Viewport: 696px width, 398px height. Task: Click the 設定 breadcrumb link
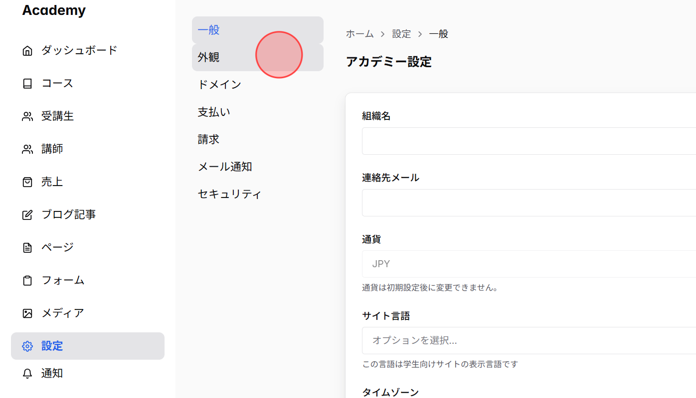[x=402, y=33]
